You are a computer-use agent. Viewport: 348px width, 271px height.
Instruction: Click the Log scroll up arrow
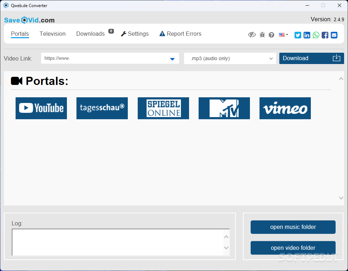(x=226, y=237)
